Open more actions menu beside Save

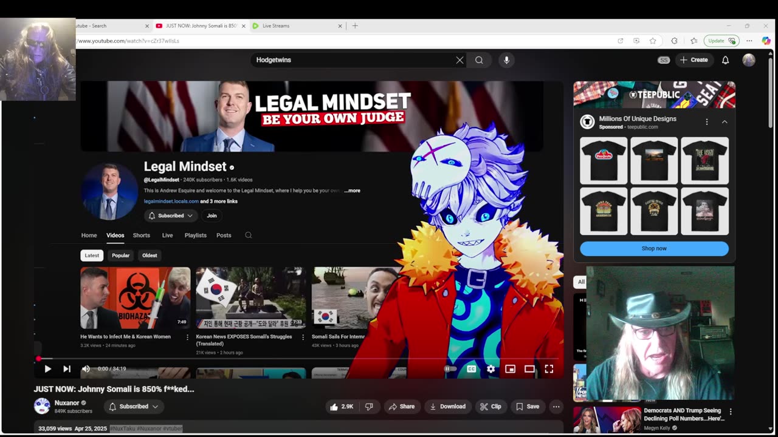(x=556, y=407)
